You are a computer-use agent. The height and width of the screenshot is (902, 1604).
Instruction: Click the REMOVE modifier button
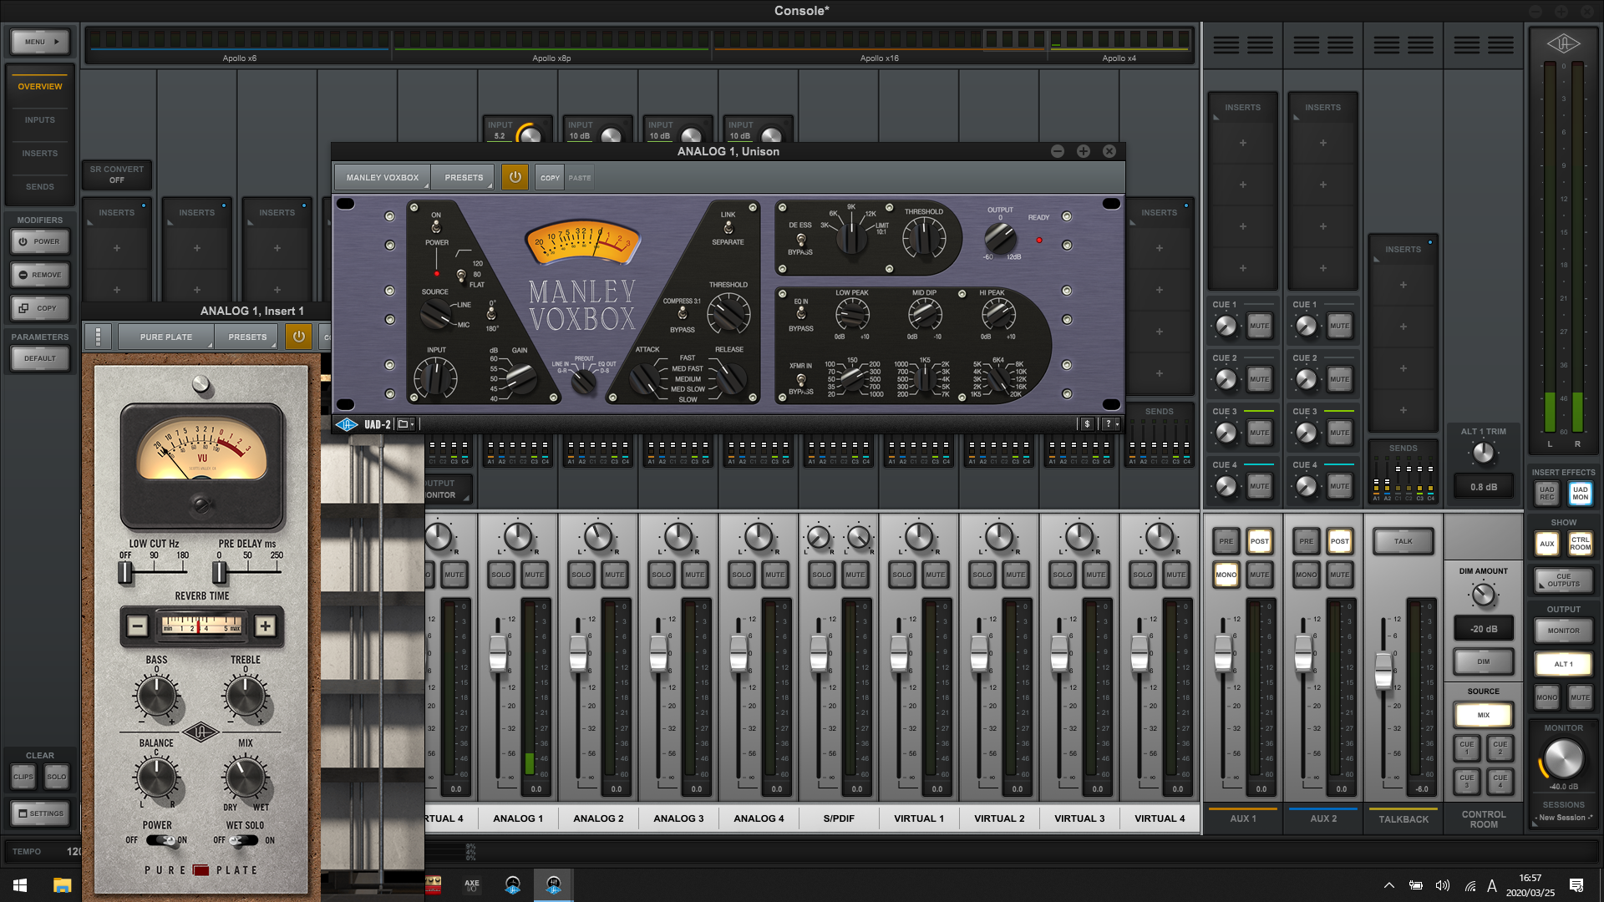[x=39, y=275]
